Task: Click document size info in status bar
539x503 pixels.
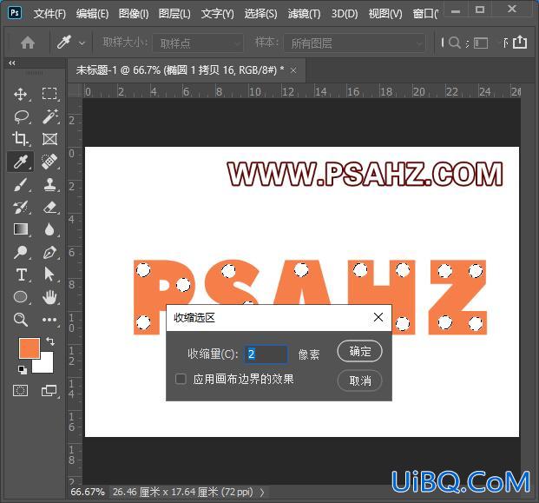Action: point(182,492)
